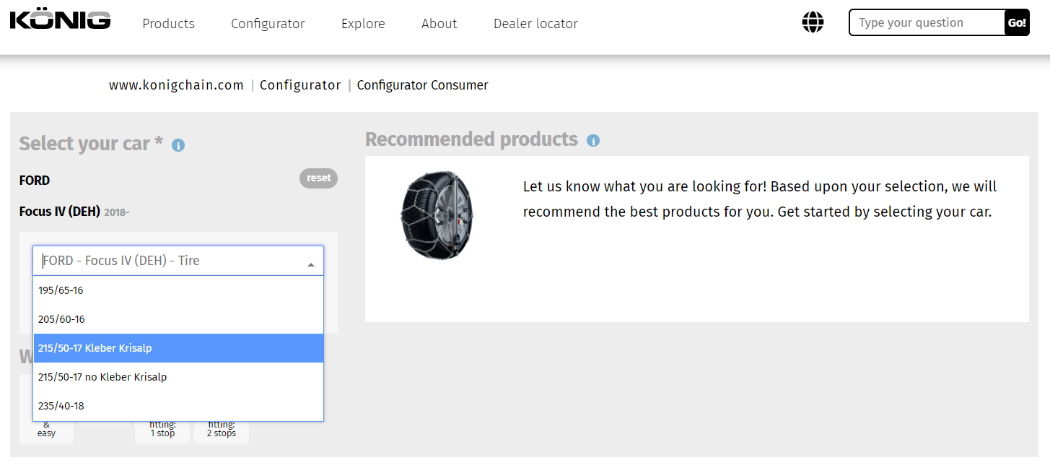Open the Products menu
Screen dimensions: 1050x468
pos(168,24)
